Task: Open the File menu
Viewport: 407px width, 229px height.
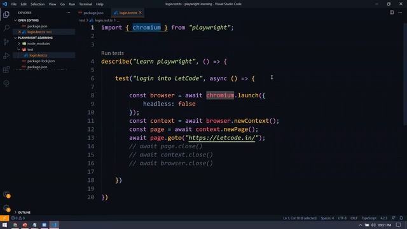Action: pyautogui.click(x=14, y=4)
